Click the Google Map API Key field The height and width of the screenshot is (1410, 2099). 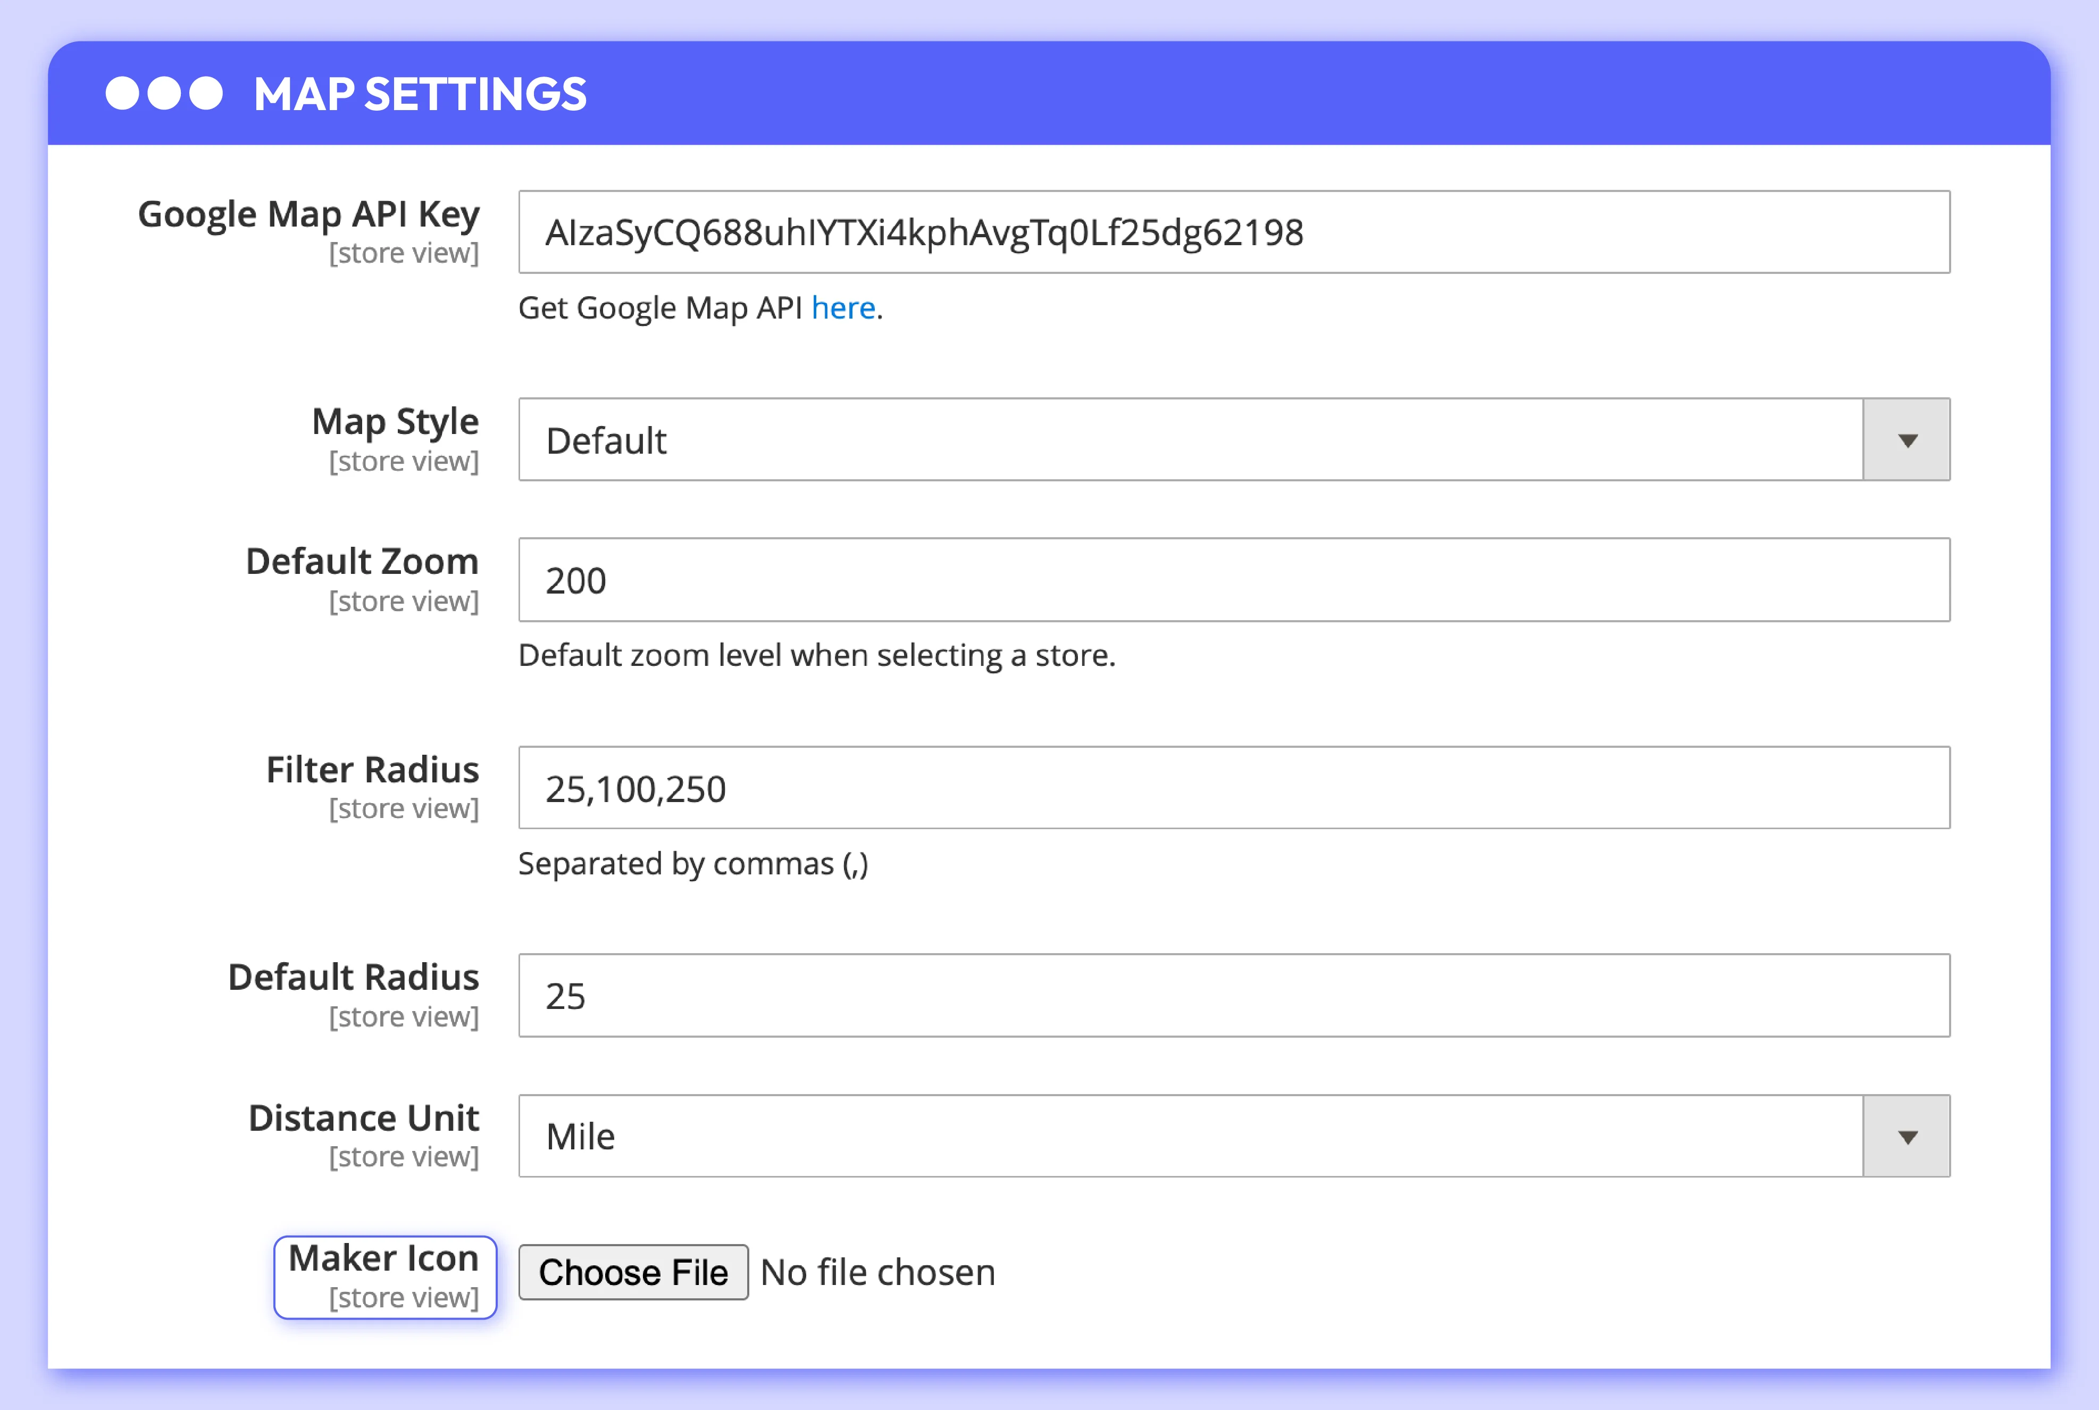[1233, 232]
